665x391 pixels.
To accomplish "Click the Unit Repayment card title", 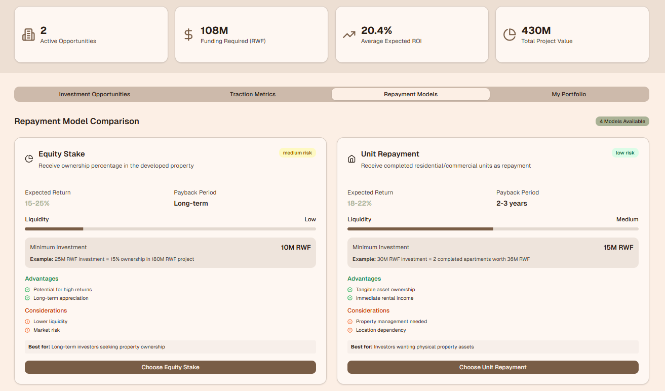I will point(390,154).
